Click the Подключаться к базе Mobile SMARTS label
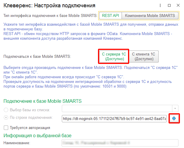This screenshot has width=184, height=148. pyautogui.click(x=37, y=57)
